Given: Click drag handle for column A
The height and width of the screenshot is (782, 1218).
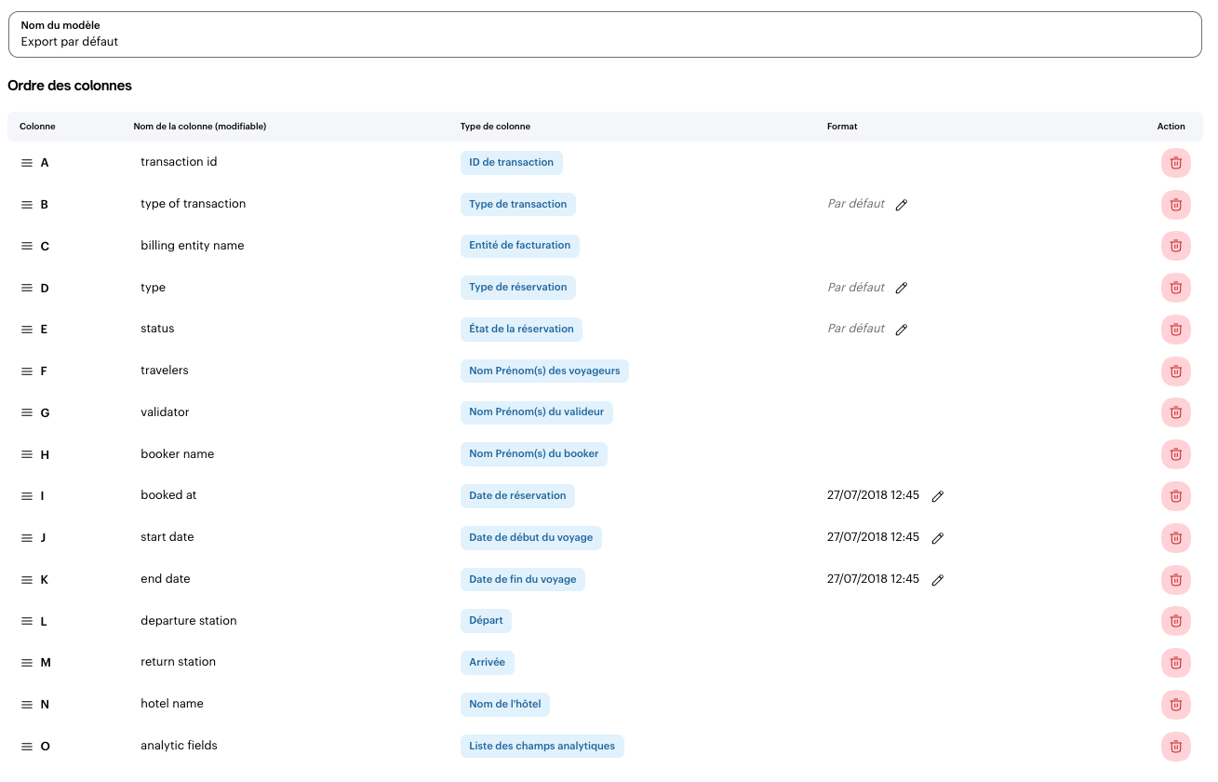Looking at the screenshot, I should point(27,163).
